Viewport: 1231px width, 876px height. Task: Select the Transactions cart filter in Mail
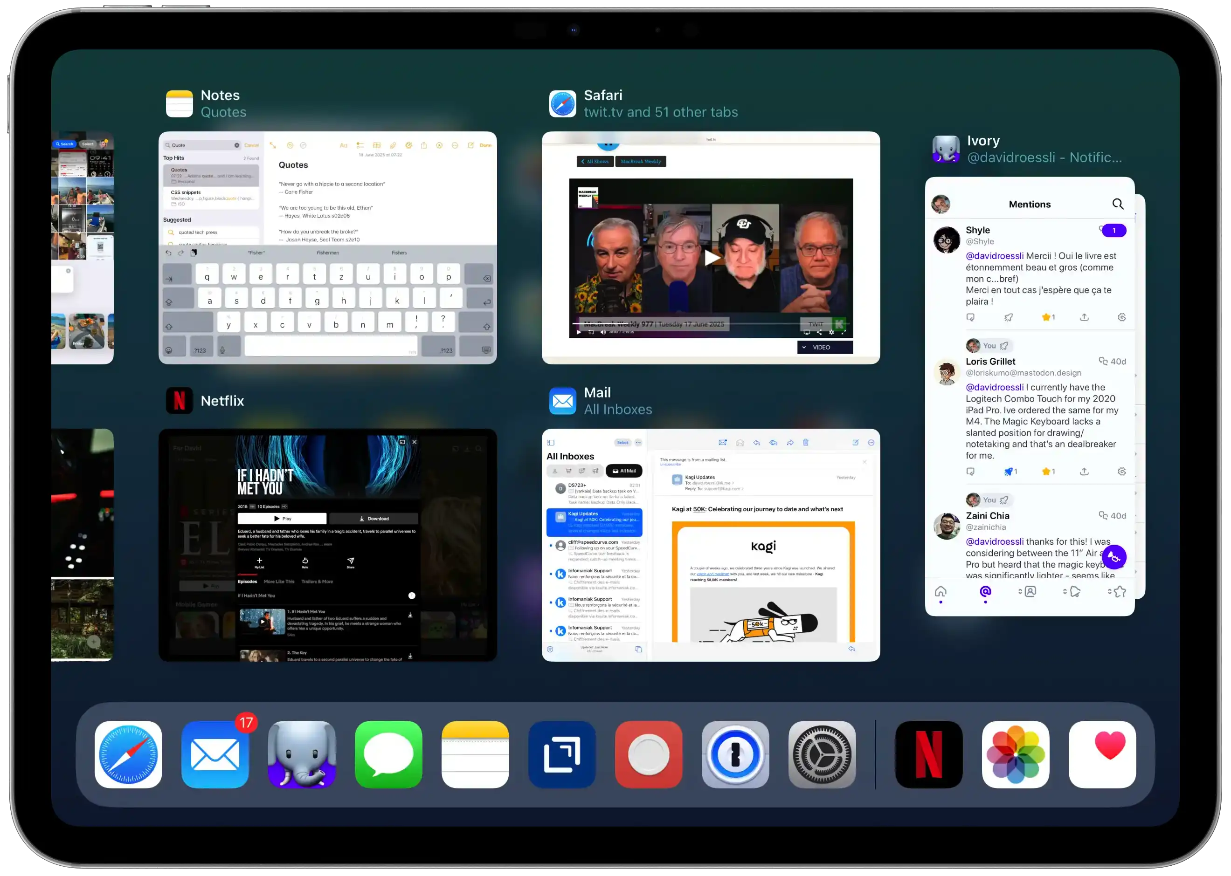[x=568, y=470]
